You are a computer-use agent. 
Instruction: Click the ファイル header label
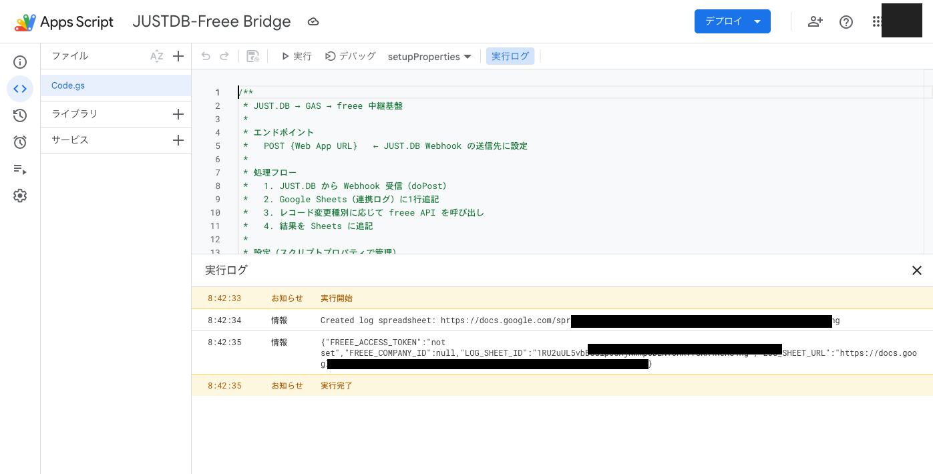pyautogui.click(x=70, y=56)
